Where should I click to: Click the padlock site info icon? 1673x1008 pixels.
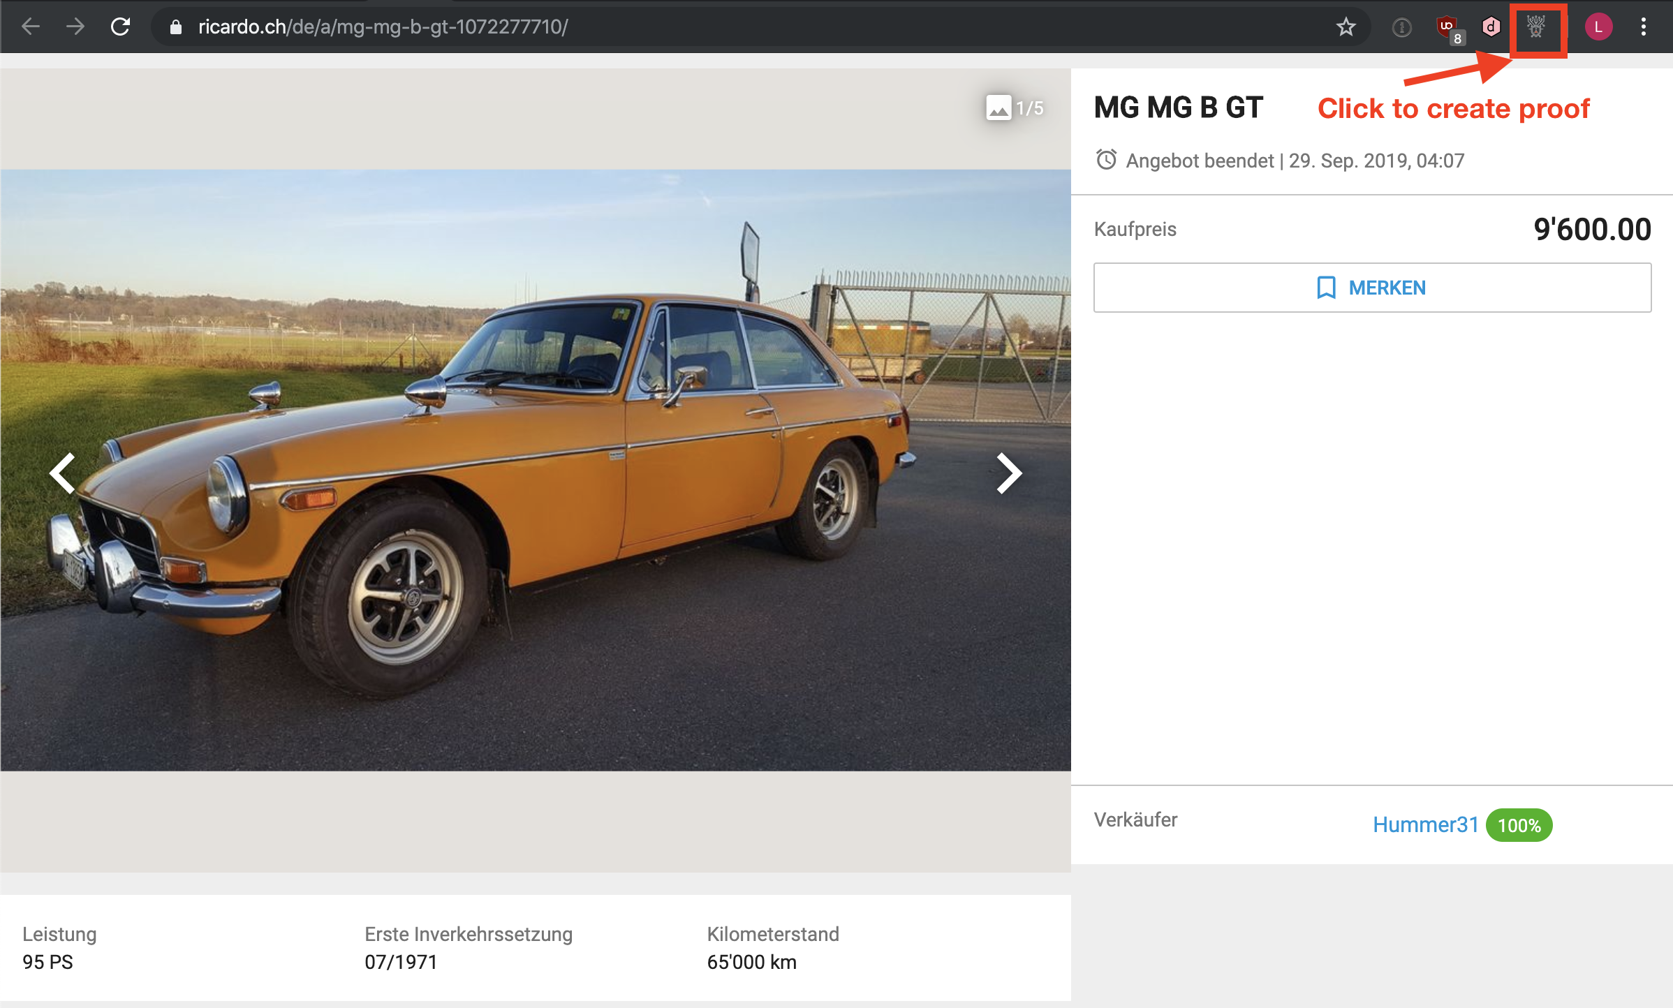click(176, 27)
